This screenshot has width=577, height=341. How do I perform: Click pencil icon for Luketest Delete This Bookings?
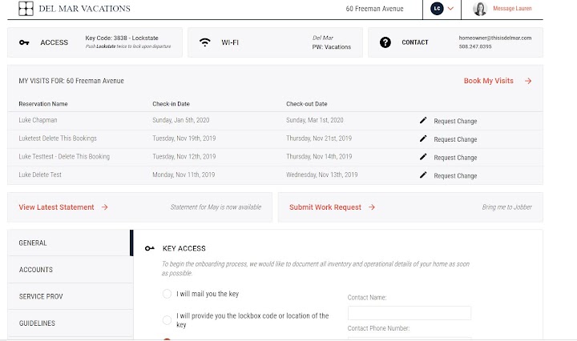coord(423,138)
